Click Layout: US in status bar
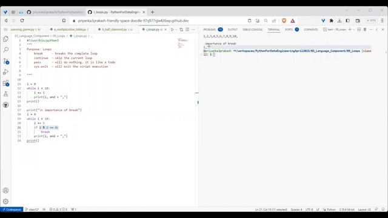 364,210
